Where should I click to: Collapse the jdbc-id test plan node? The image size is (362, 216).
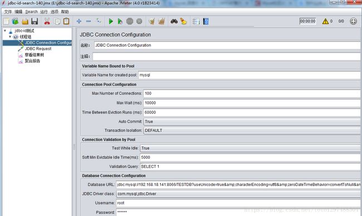coord(5,31)
